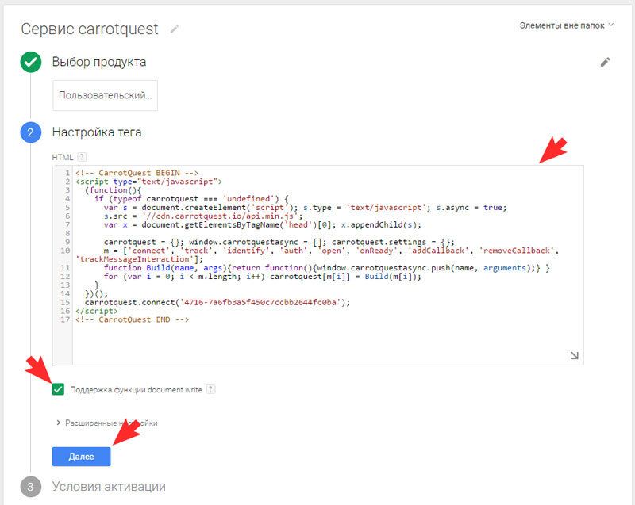
Task: Click the Выбор продукта step heading
Action: pyautogui.click(x=99, y=63)
